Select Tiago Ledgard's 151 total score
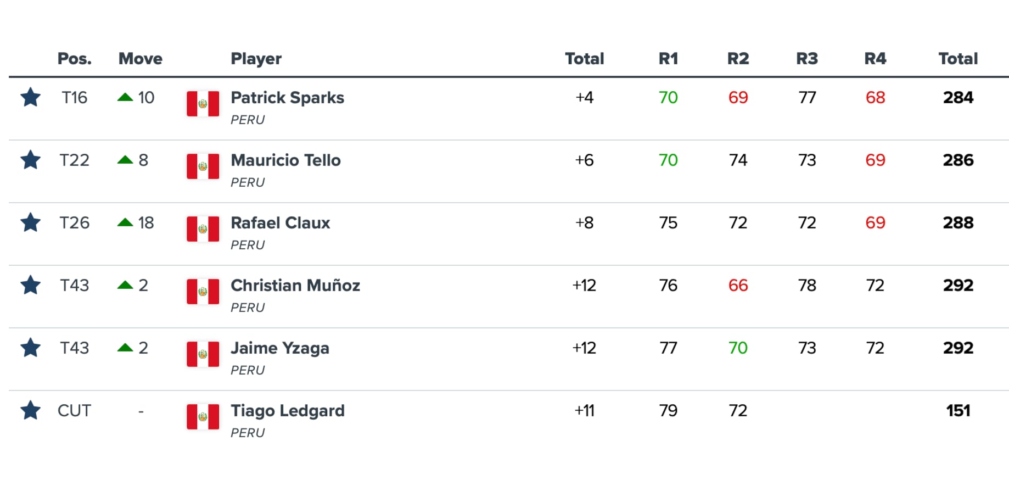Image resolution: width=1009 pixels, height=480 pixels. [x=958, y=411]
